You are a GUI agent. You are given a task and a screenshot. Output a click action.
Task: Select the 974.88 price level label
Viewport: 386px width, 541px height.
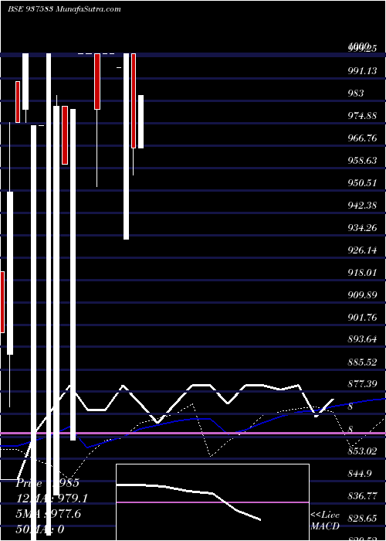[363, 116]
